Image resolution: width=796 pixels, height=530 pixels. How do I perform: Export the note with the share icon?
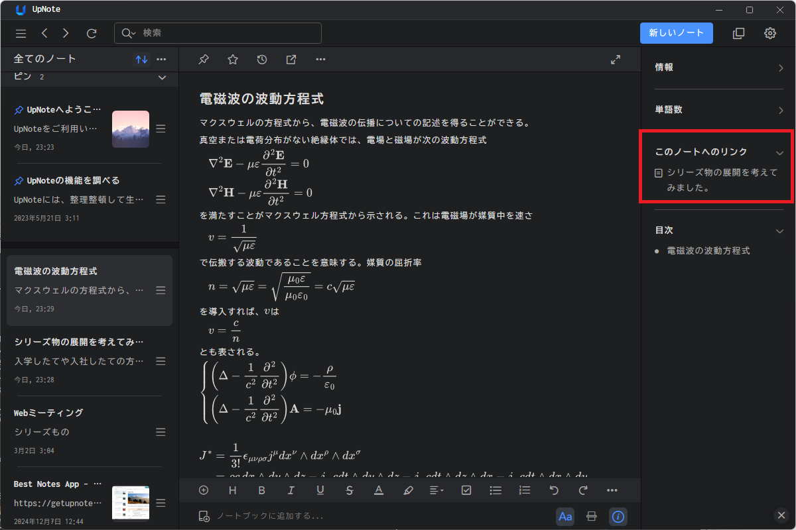click(x=291, y=59)
